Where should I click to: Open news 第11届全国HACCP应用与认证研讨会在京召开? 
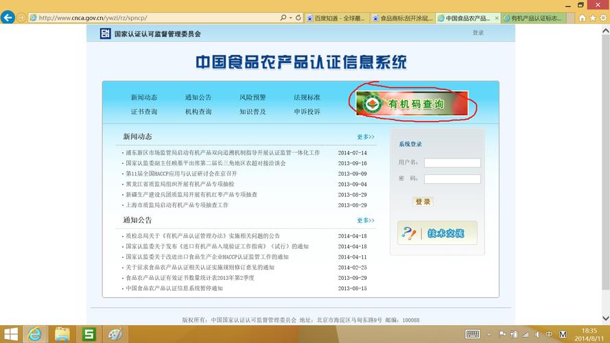(x=181, y=174)
